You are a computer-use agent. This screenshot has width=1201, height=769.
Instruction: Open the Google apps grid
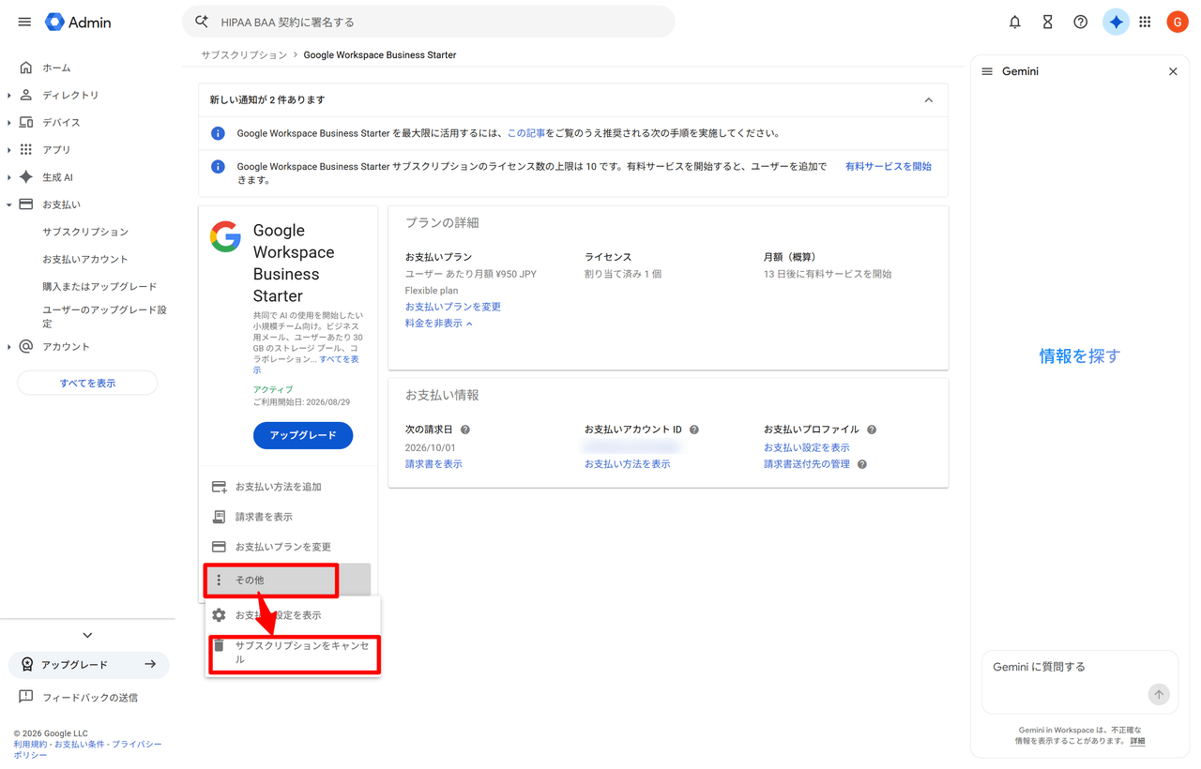(1145, 22)
